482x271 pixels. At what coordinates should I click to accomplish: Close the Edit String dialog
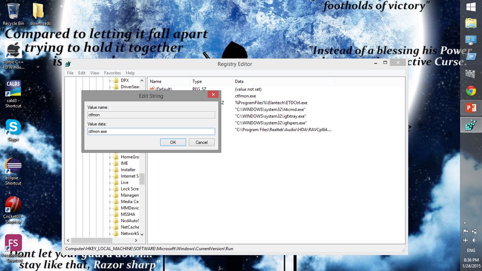213,94
